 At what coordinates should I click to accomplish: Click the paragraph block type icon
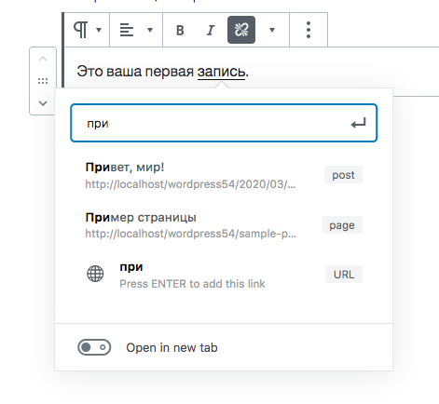(x=81, y=30)
